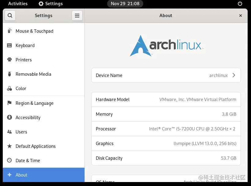Viewport: 251px width, 186px height.
Task: Click the Region & Language flag icon
Action: [x=9, y=103]
